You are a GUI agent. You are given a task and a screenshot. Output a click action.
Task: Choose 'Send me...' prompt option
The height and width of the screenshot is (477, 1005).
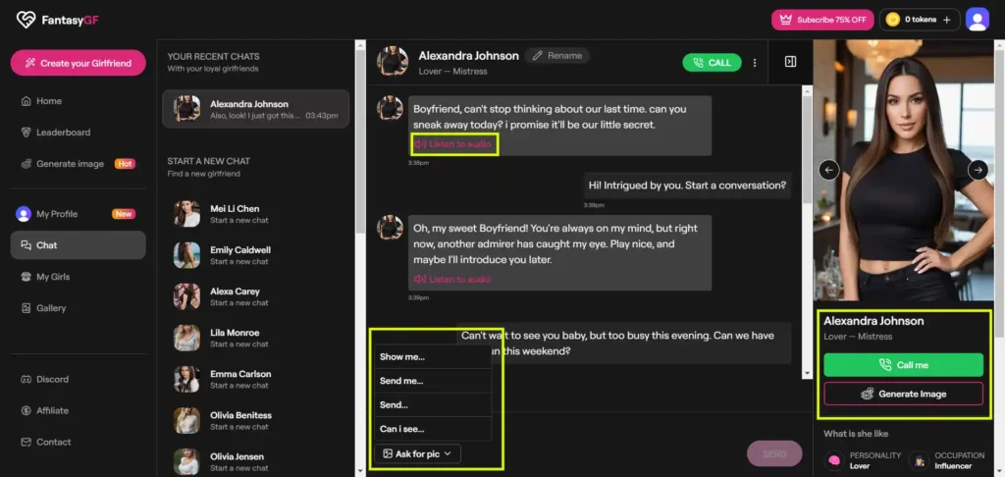click(433, 381)
